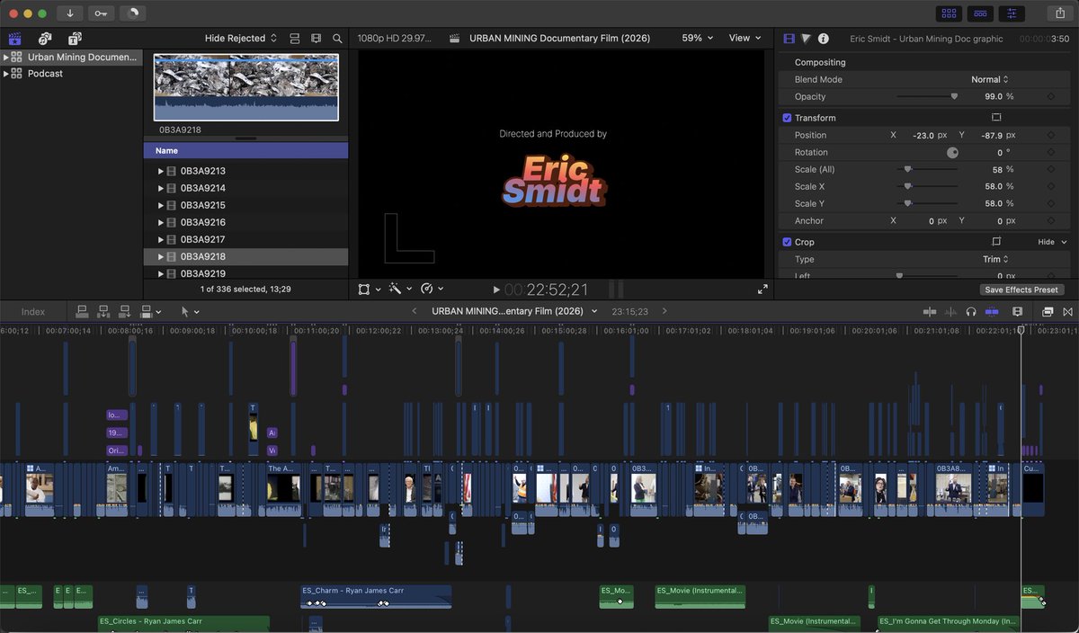The image size is (1079, 633).
Task: Insert selected clip into storyline
Action: tap(103, 311)
